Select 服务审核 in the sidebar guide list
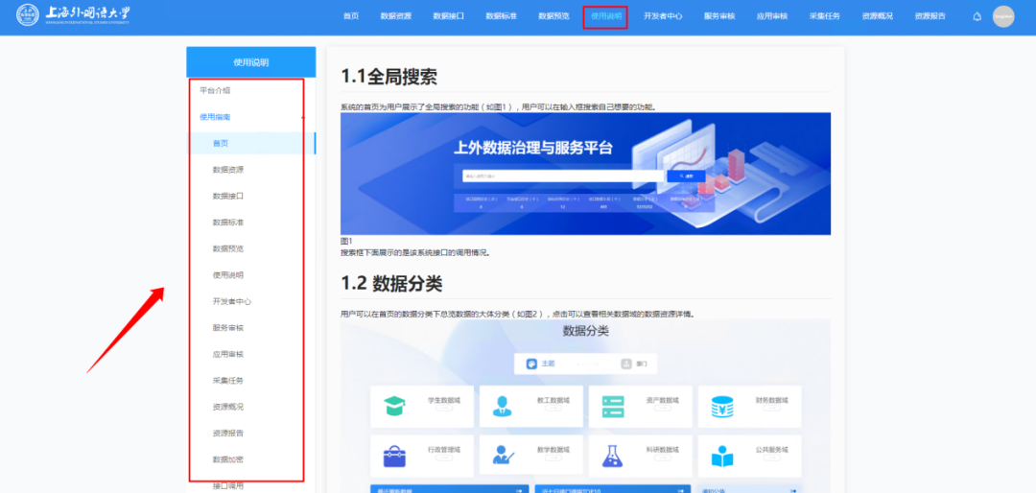Screen dimensions: 1036x493 (x=228, y=328)
